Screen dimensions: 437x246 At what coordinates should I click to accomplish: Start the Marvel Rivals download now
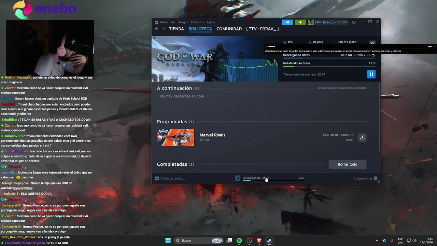coord(362,137)
